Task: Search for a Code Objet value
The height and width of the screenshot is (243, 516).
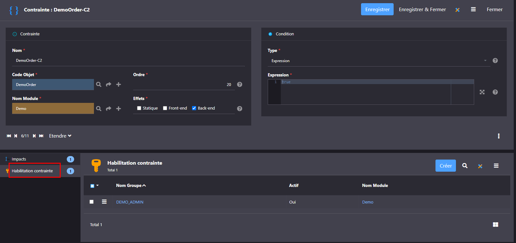Action: (x=99, y=84)
